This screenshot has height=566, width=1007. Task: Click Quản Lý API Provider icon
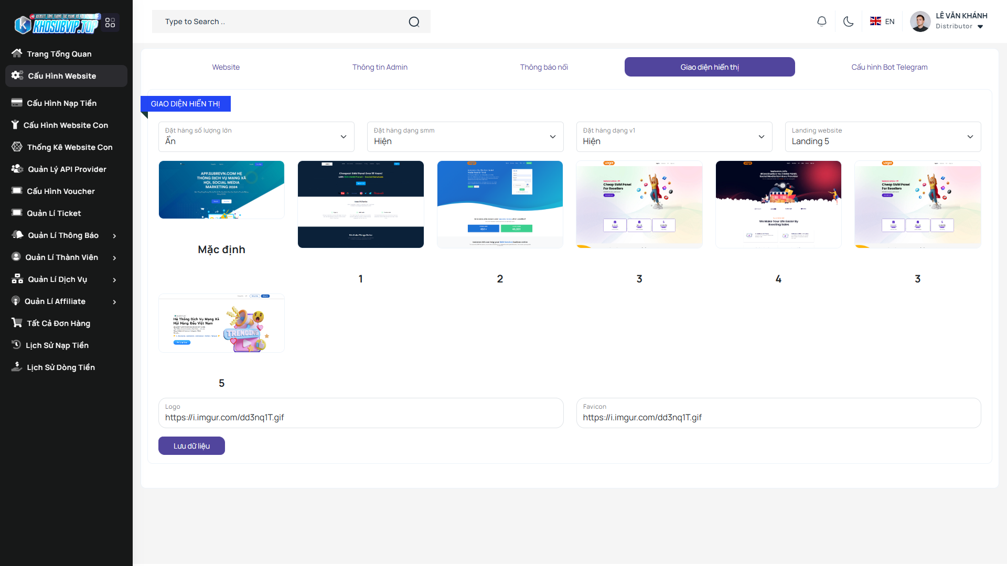(17, 169)
